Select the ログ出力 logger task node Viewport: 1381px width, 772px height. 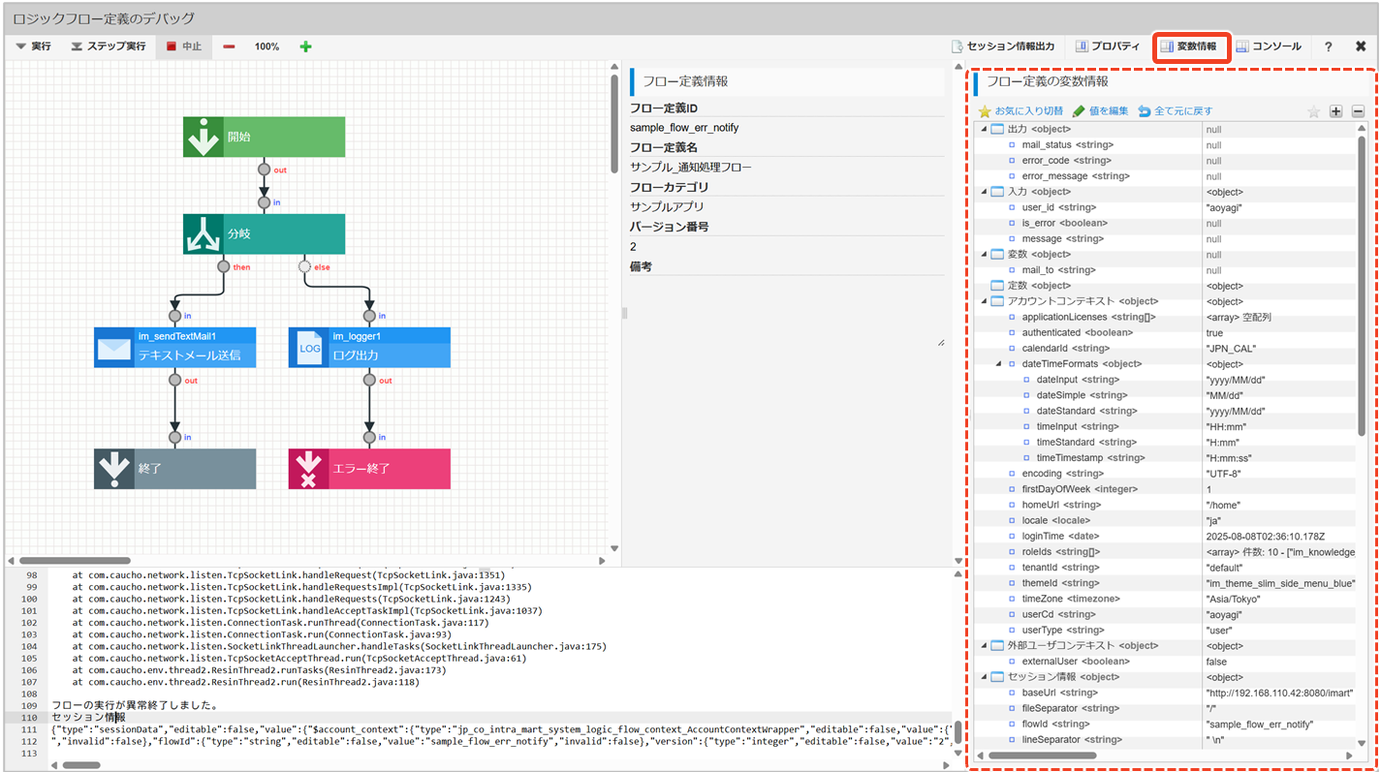point(369,347)
